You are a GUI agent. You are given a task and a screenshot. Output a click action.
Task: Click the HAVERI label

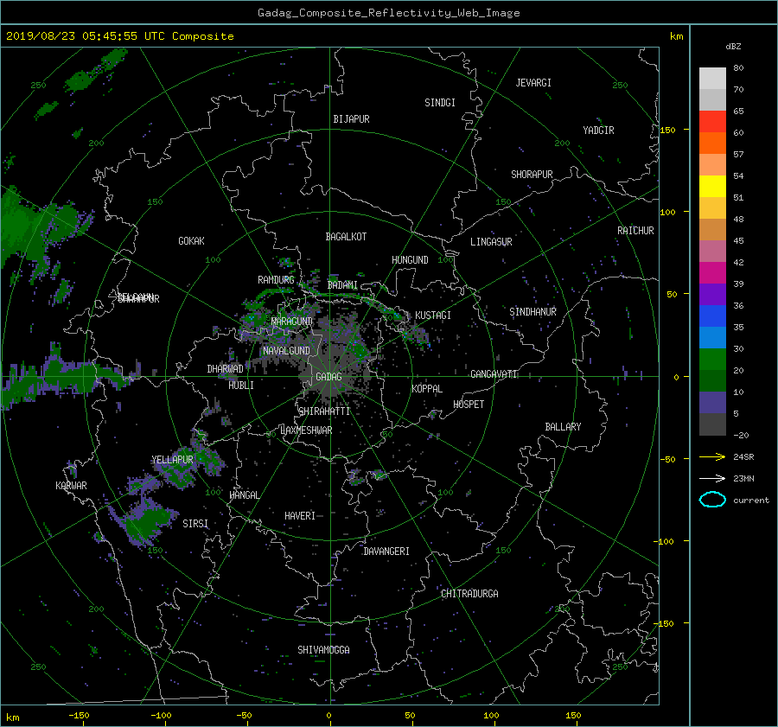(x=300, y=516)
